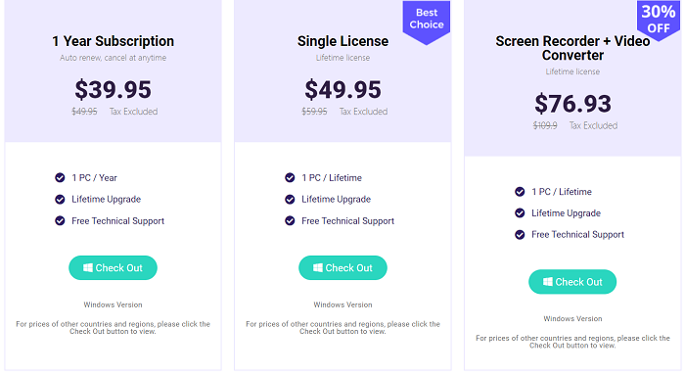This screenshot has height=374, width=685.
Task: Click checkmark beside Free Technical Support, bundle plan
Action: coord(520,235)
